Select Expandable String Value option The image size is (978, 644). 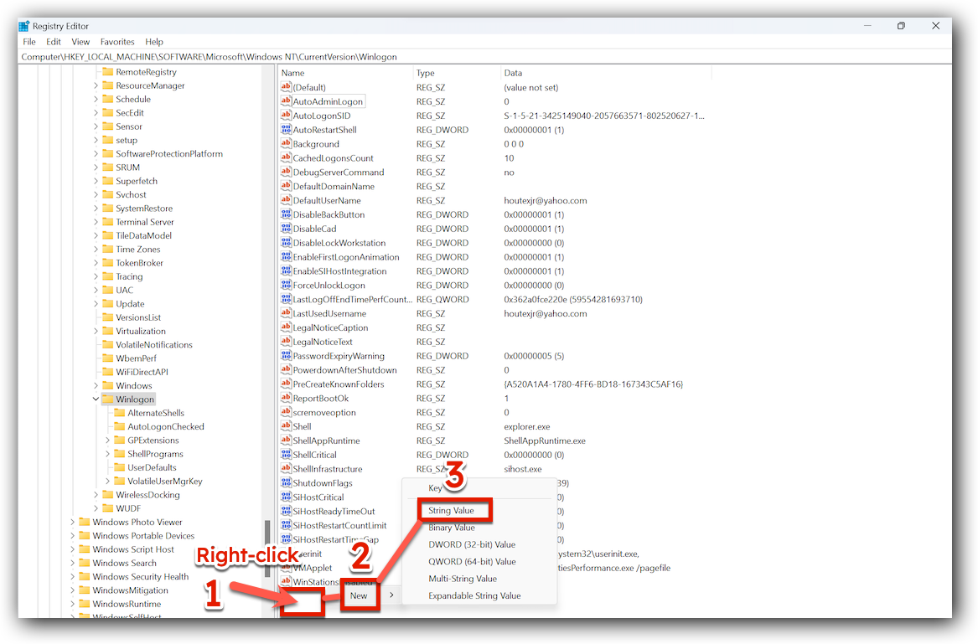(474, 595)
